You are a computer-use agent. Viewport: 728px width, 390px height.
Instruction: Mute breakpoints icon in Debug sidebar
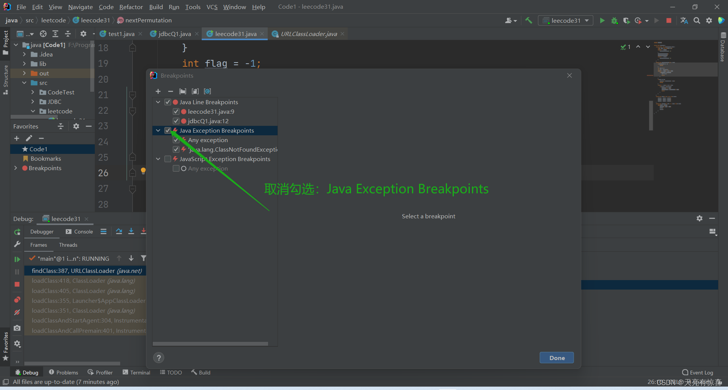tap(17, 312)
